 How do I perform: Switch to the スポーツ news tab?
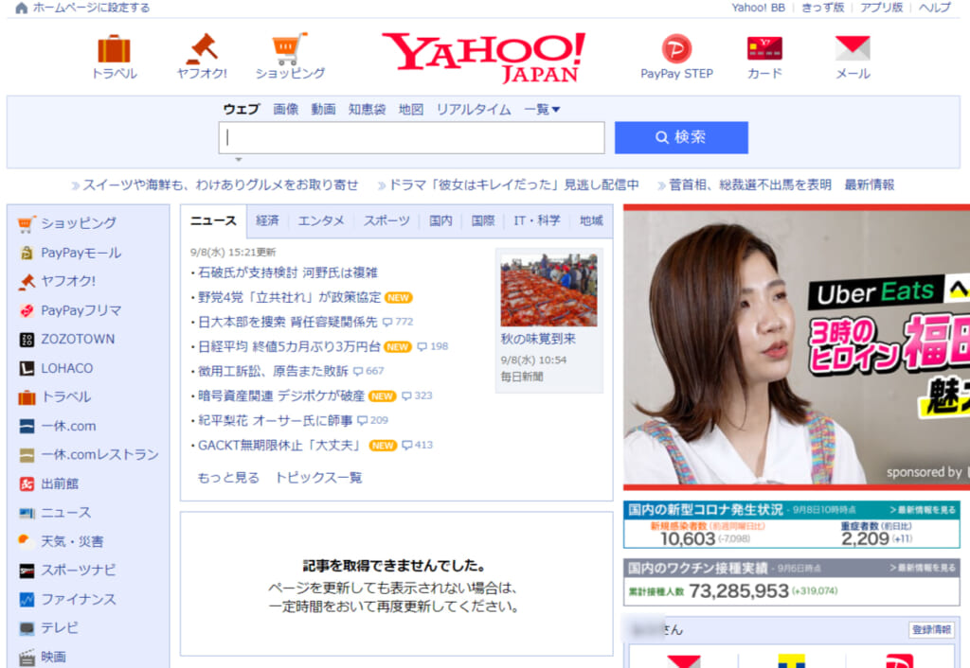(386, 221)
